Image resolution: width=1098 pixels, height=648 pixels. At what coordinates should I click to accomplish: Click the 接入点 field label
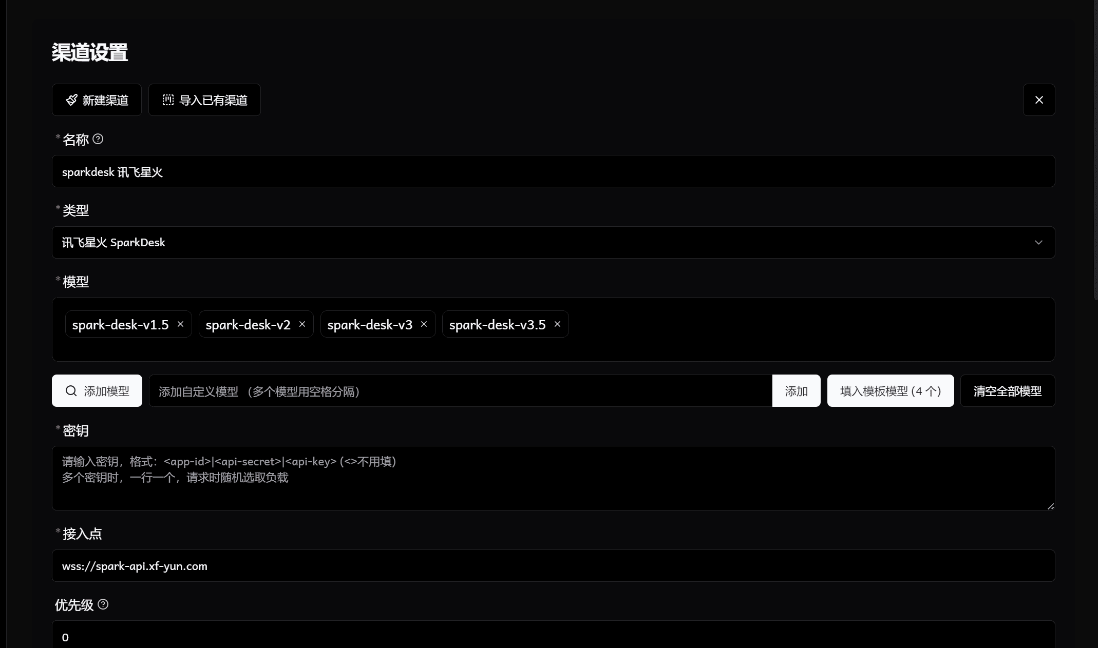tap(82, 534)
